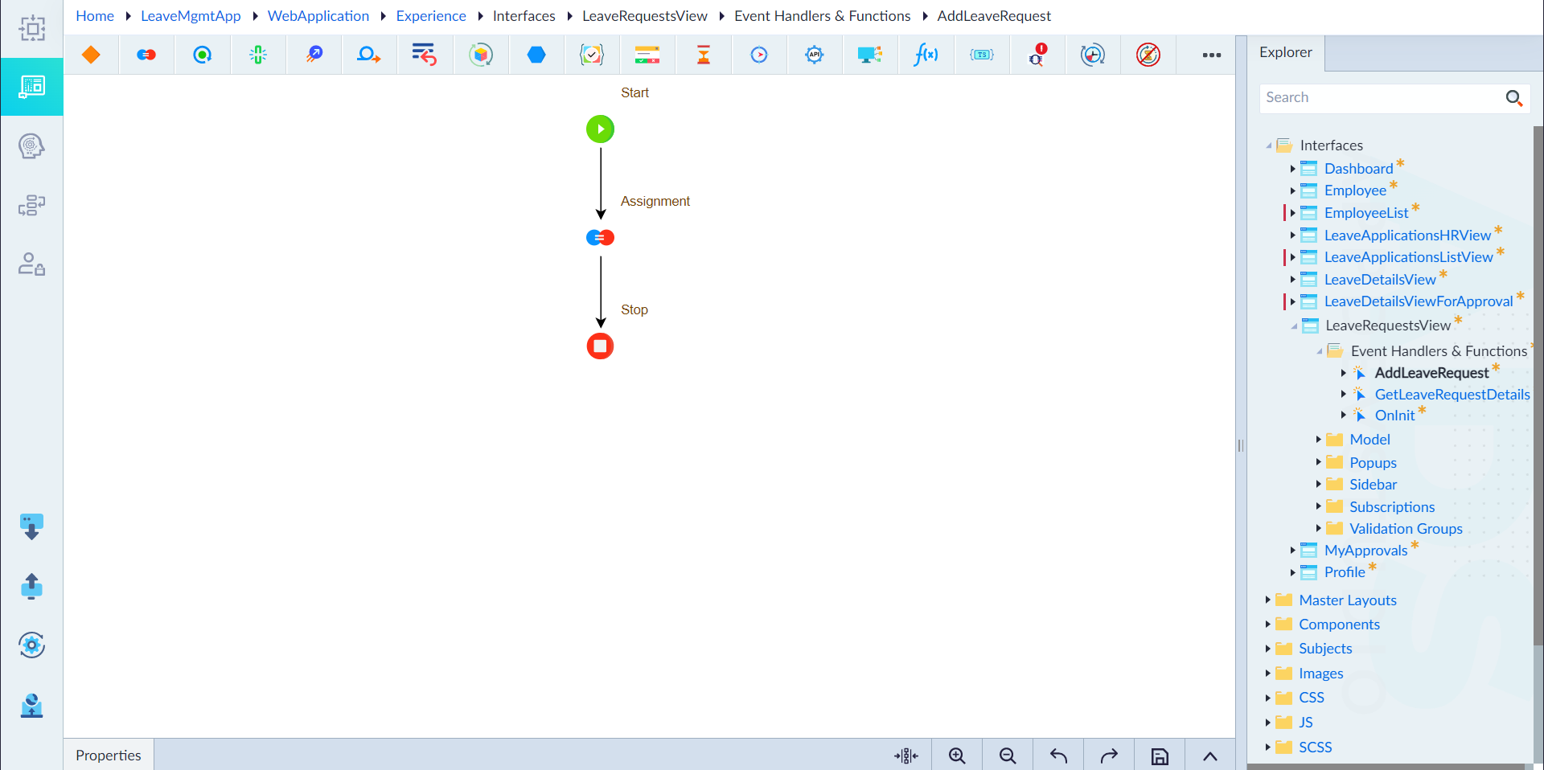The image size is (1544, 770).
Task: Open the OnInit event handler
Action: coord(1394,416)
